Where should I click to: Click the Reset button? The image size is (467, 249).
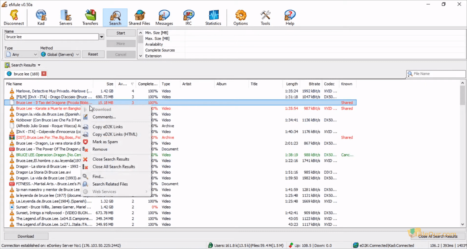(x=93, y=54)
